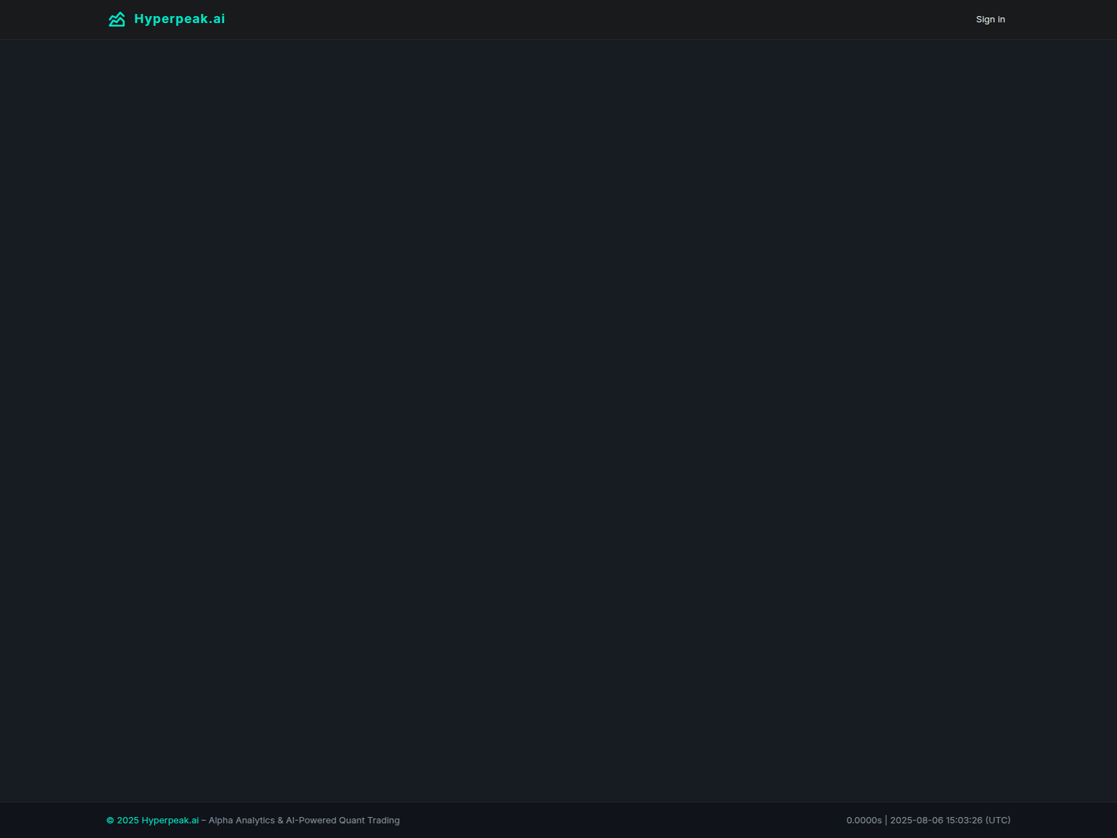
Task: Open the © 2025 Hyperpeak.ai footer link
Action: 153,821
